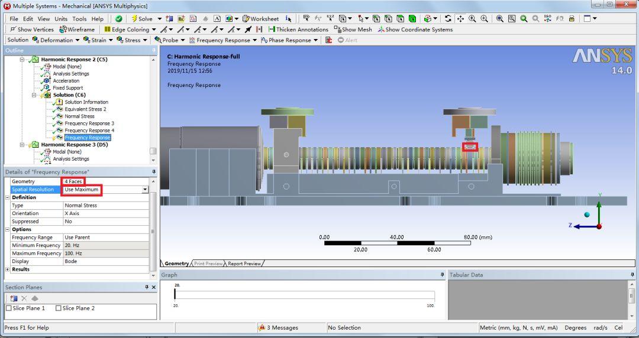639x338 pixels.
Task: Expand the Results section in Details
Action: pyautogui.click(x=7, y=269)
